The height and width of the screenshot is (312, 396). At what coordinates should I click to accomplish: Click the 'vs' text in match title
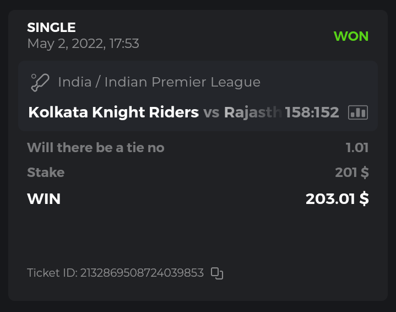(211, 112)
